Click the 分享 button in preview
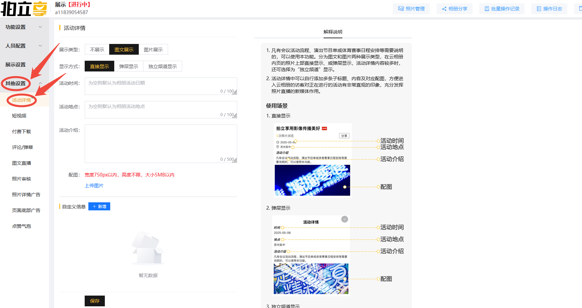582x308 pixels. coord(344,136)
